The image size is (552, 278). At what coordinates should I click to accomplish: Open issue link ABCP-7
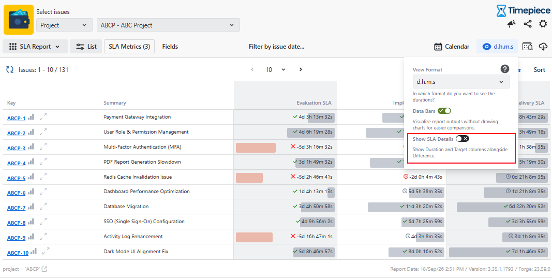coord(16,208)
